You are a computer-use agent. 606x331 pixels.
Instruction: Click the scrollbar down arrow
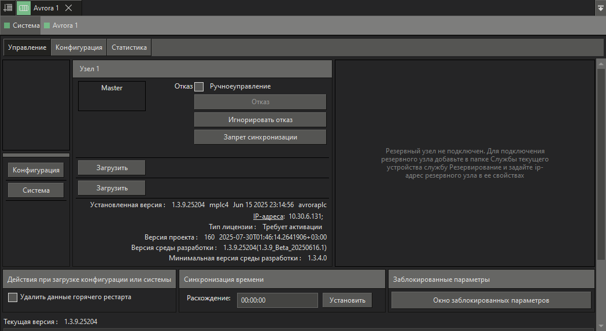point(601,326)
